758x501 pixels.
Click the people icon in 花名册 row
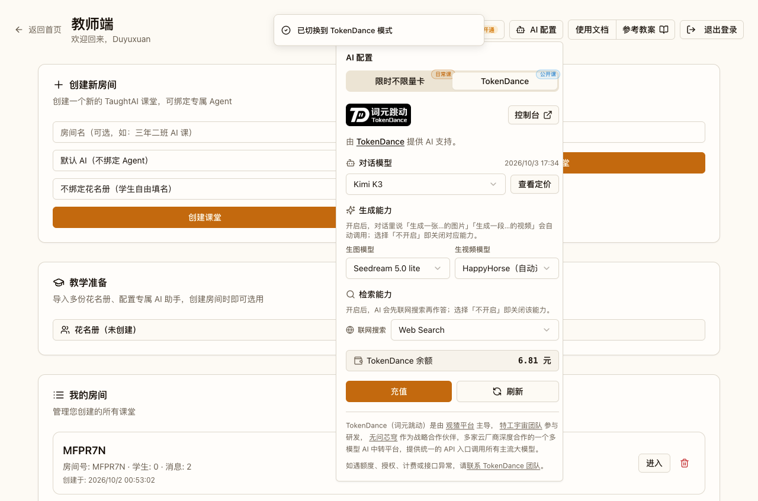click(x=65, y=330)
